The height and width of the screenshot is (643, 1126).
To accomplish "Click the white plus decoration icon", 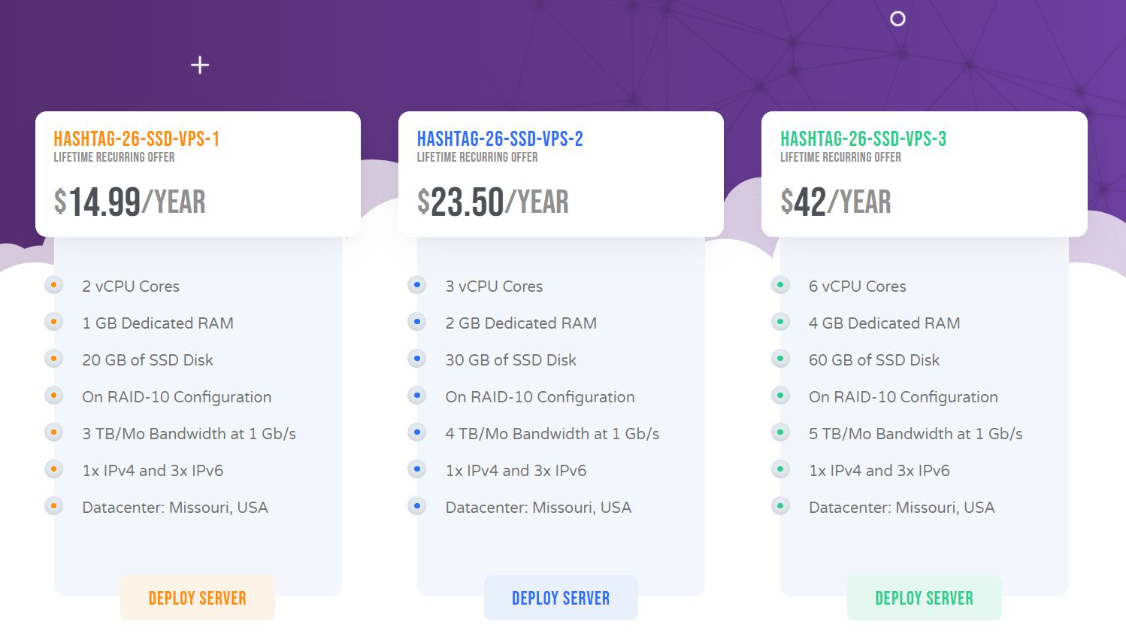I will coord(200,65).
